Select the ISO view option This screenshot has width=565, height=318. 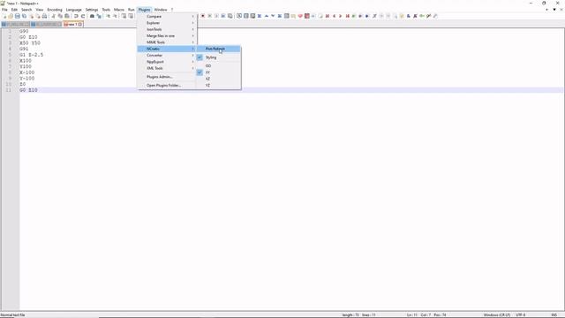coord(219,66)
